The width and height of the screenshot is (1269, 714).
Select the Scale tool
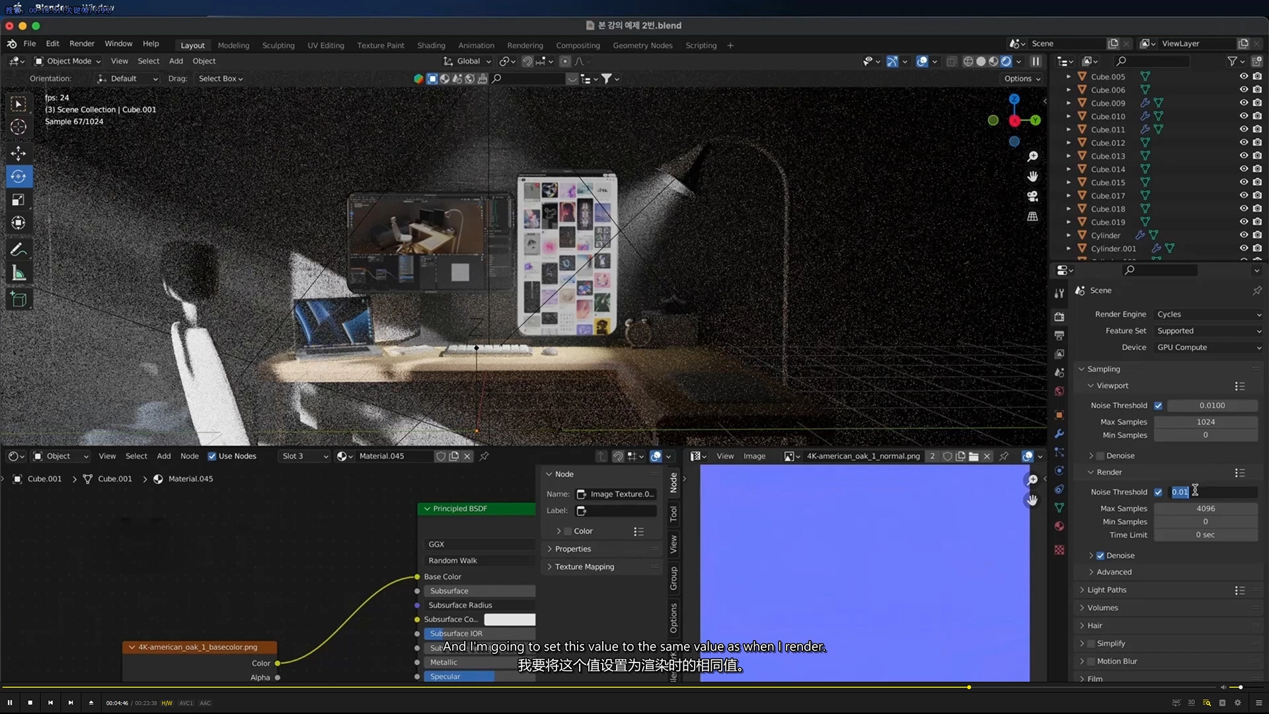coord(18,200)
